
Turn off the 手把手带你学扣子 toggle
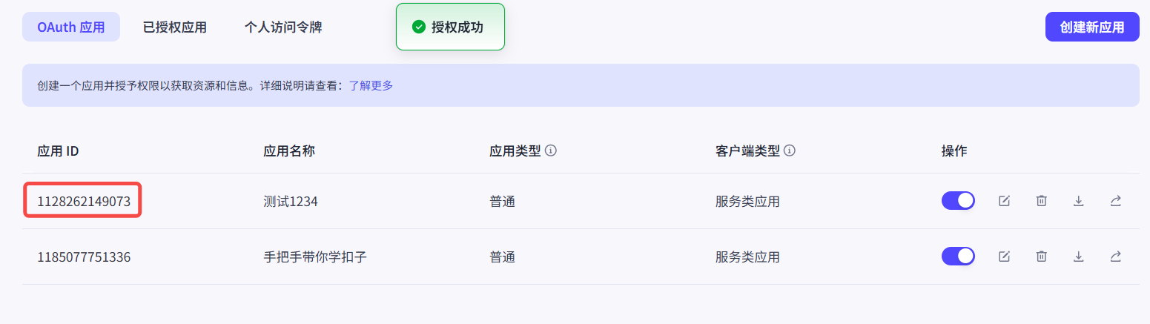click(x=958, y=257)
